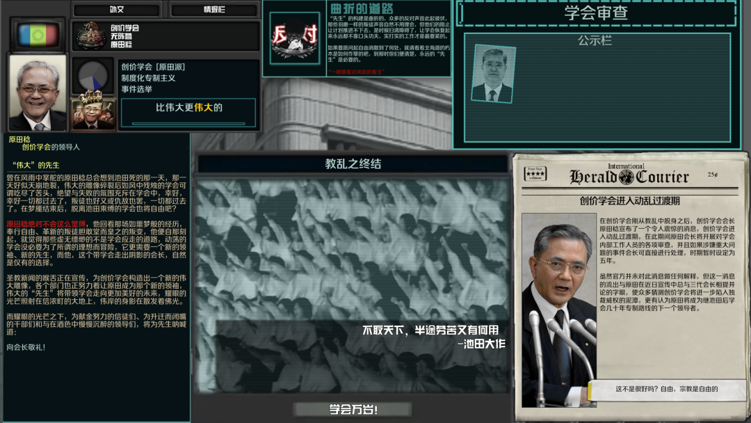Click the crowned leader portrait icon
Screen dimensions: 751x423
click(93, 111)
